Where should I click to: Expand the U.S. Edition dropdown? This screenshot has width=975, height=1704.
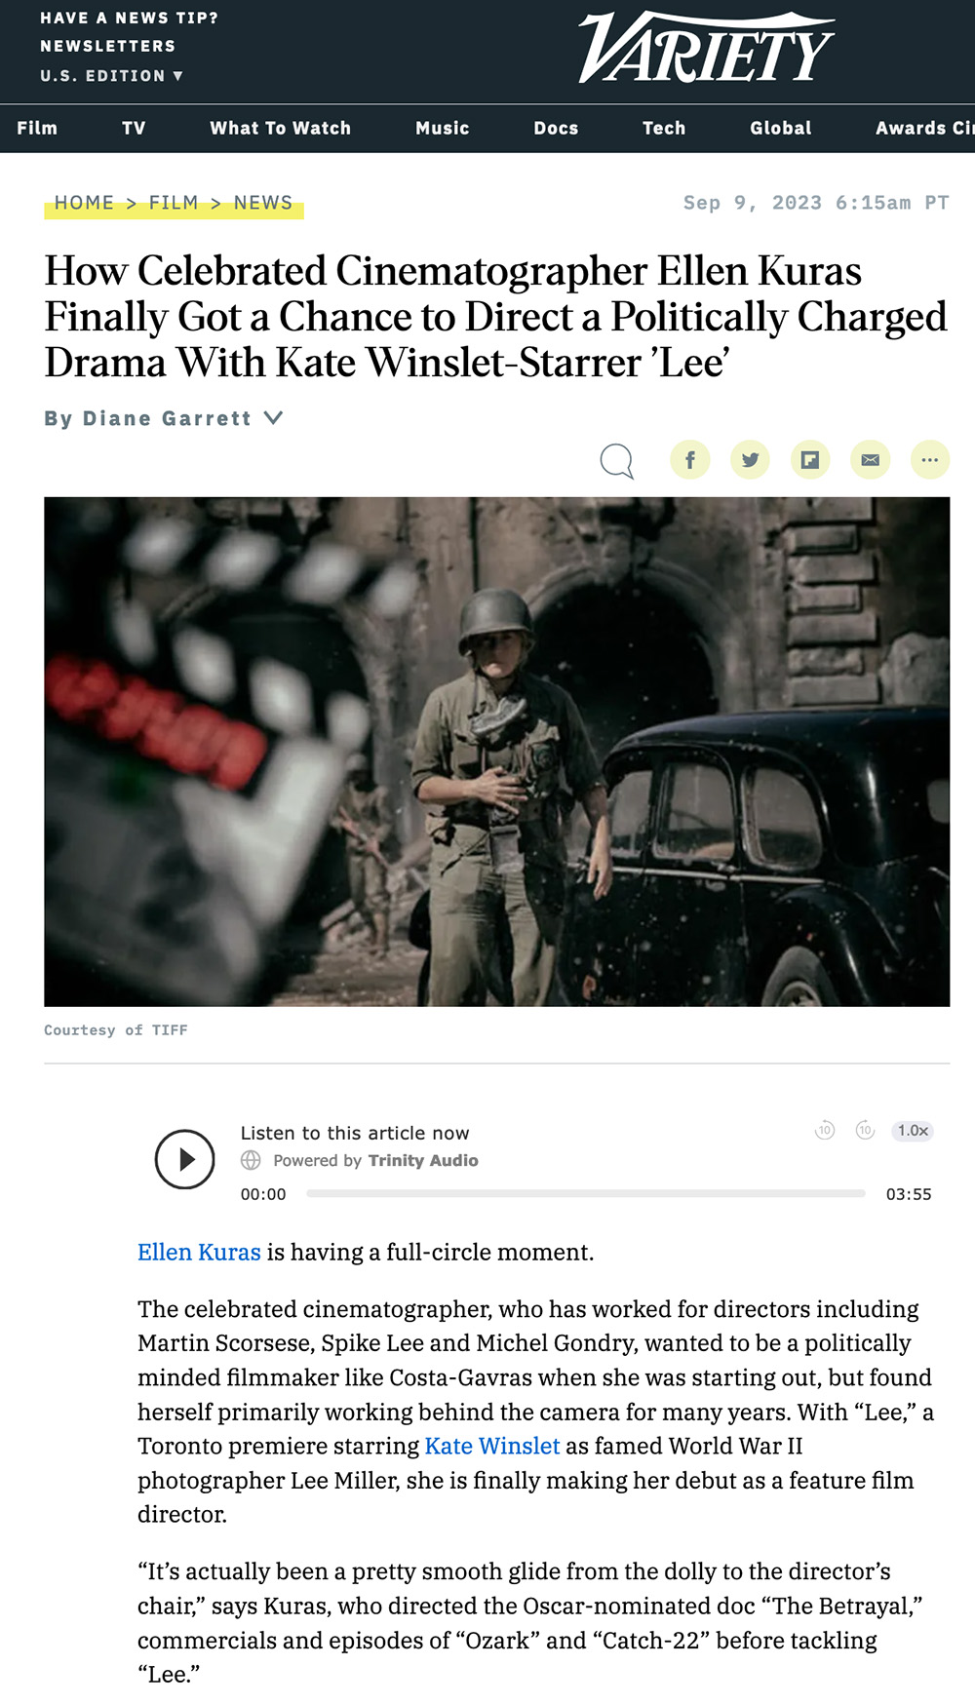pos(111,76)
